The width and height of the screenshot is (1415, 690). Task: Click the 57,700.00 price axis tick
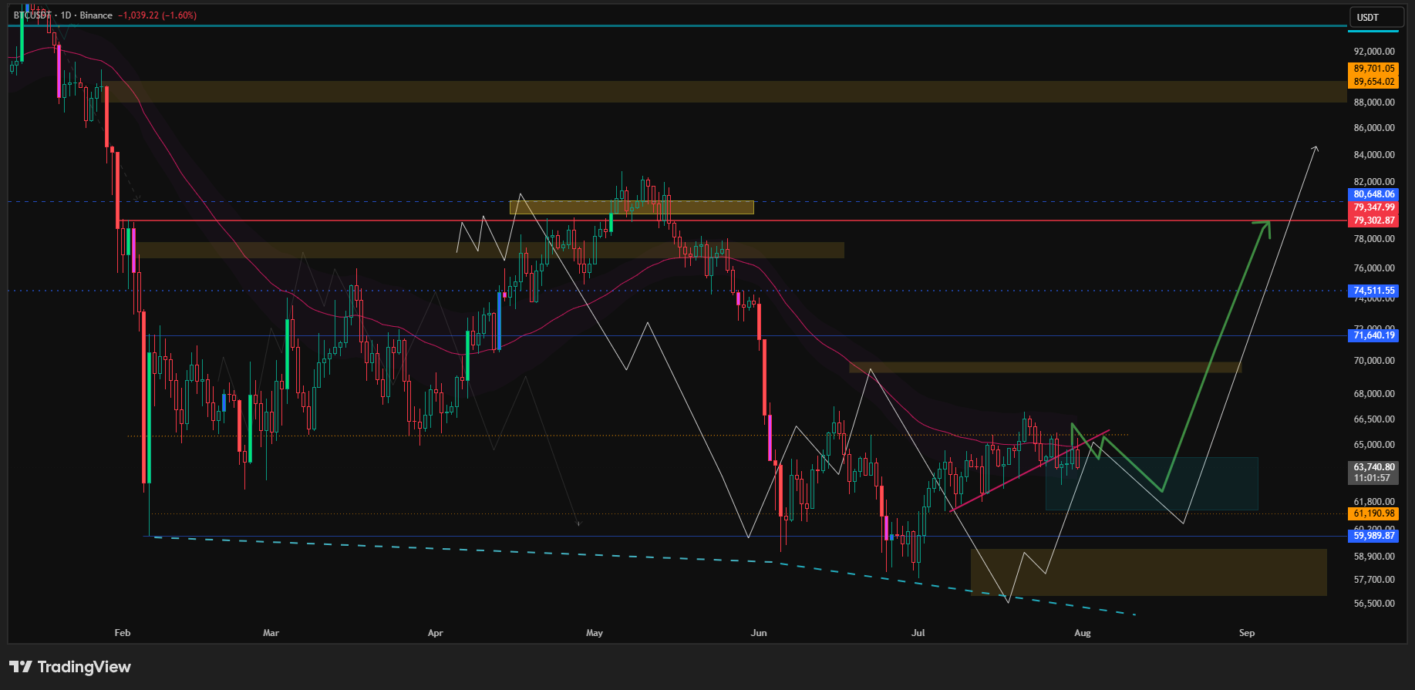1374,580
